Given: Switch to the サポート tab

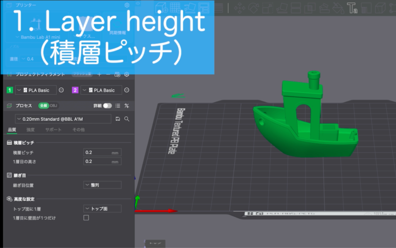Looking at the screenshot, I should click(53, 130).
